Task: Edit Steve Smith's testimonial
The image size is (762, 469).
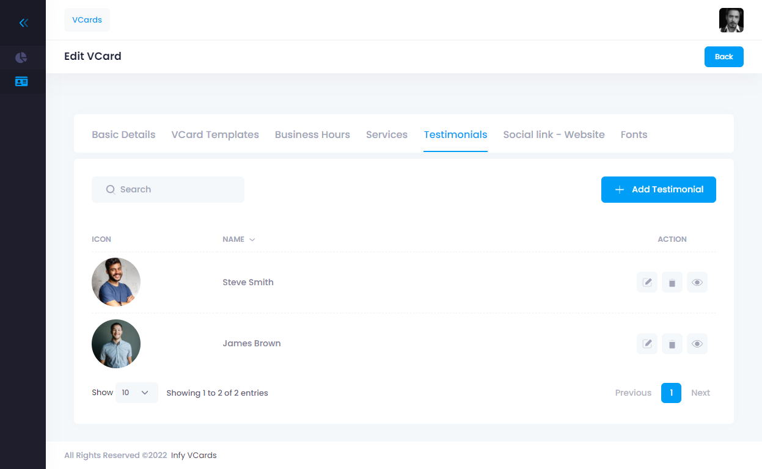Action: coord(647,282)
